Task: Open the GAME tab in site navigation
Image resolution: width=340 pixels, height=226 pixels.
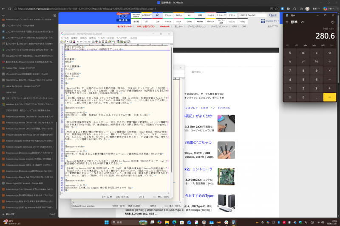Action: 189,22
